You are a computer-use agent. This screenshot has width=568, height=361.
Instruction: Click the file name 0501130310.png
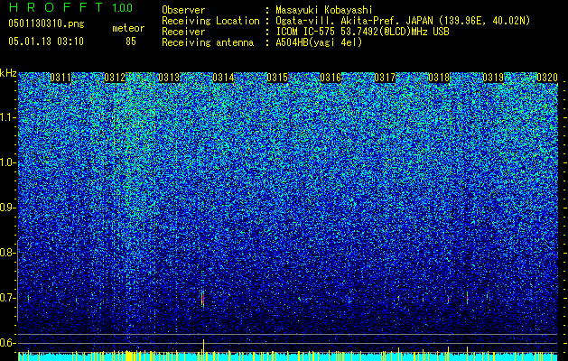pos(46,23)
